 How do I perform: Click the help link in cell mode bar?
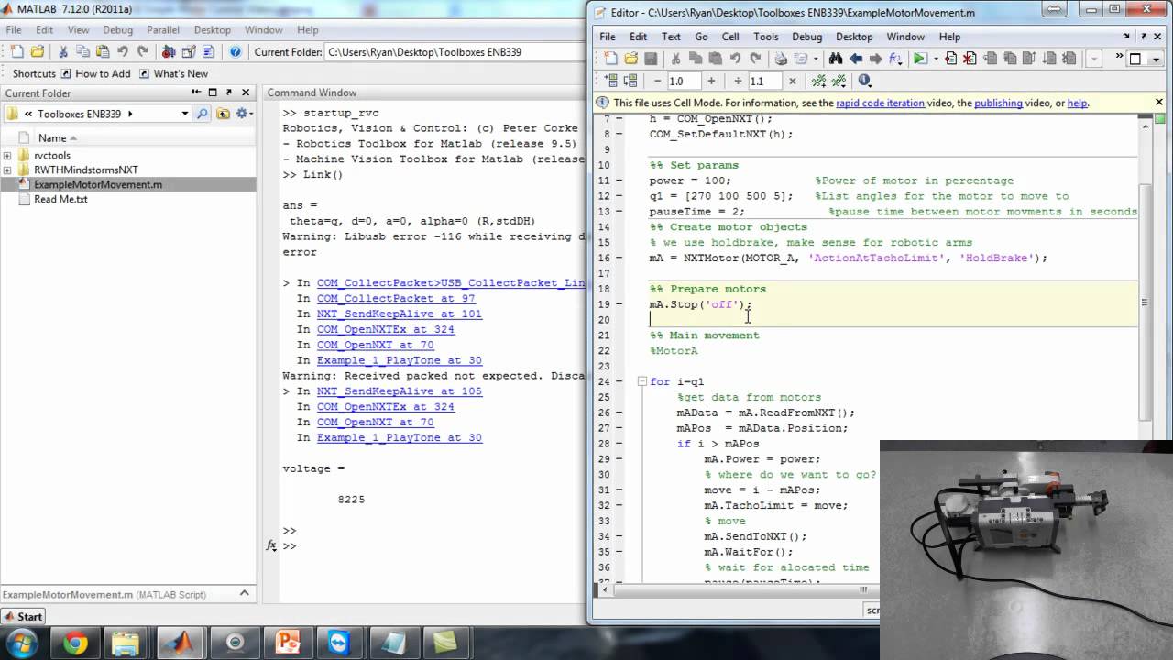(1077, 104)
